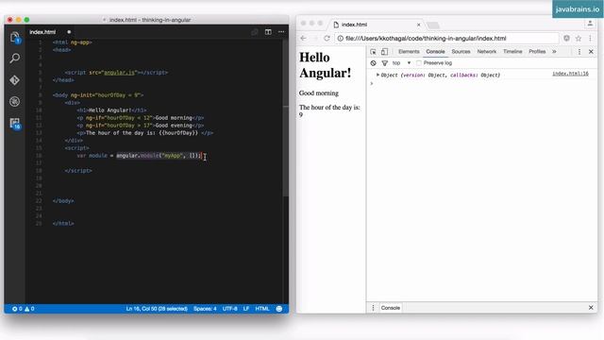Change language mode via HTML status entry
Image resolution: width=604 pixels, height=340 pixels.
click(x=262, y=309)
